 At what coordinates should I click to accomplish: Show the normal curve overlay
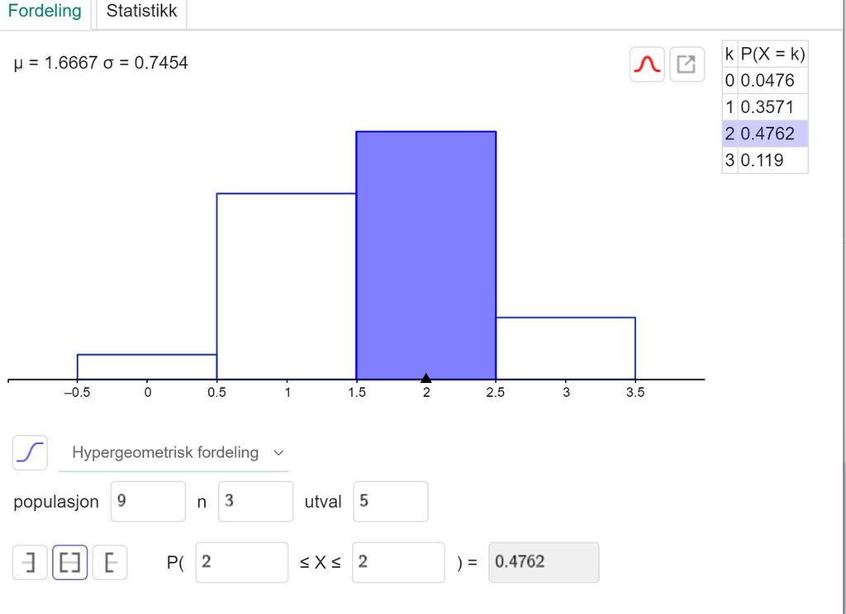tap(647, 64)
